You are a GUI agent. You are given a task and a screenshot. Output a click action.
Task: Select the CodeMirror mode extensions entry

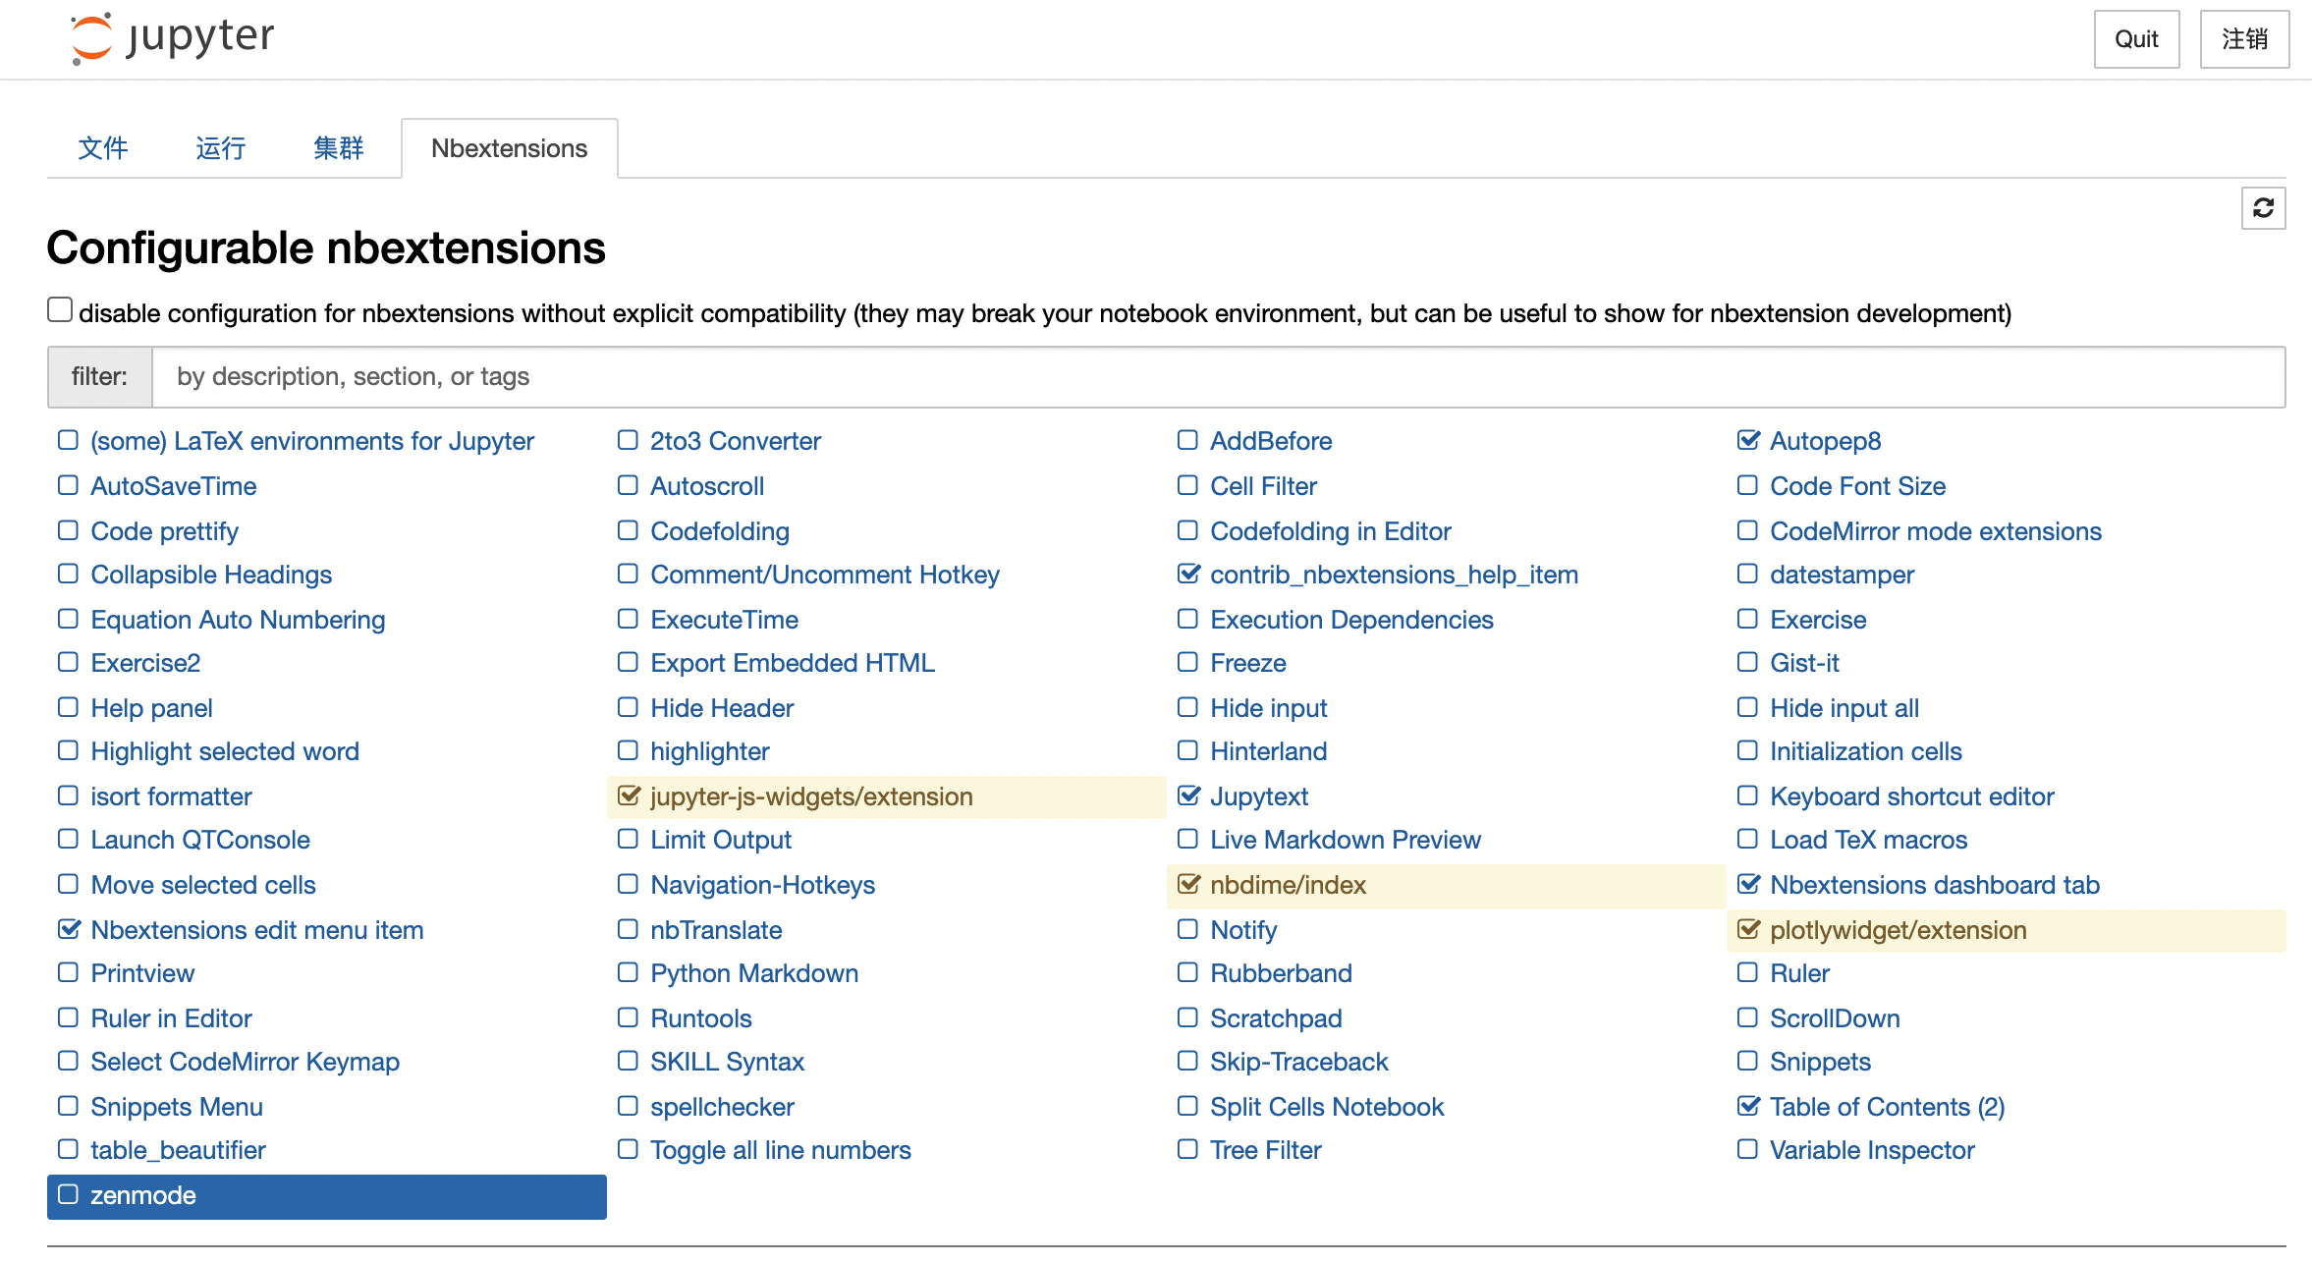pyautogui.click(x=1935, y=531)
